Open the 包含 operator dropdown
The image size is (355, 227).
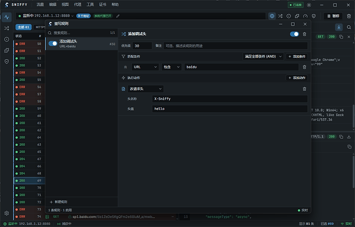171,67
